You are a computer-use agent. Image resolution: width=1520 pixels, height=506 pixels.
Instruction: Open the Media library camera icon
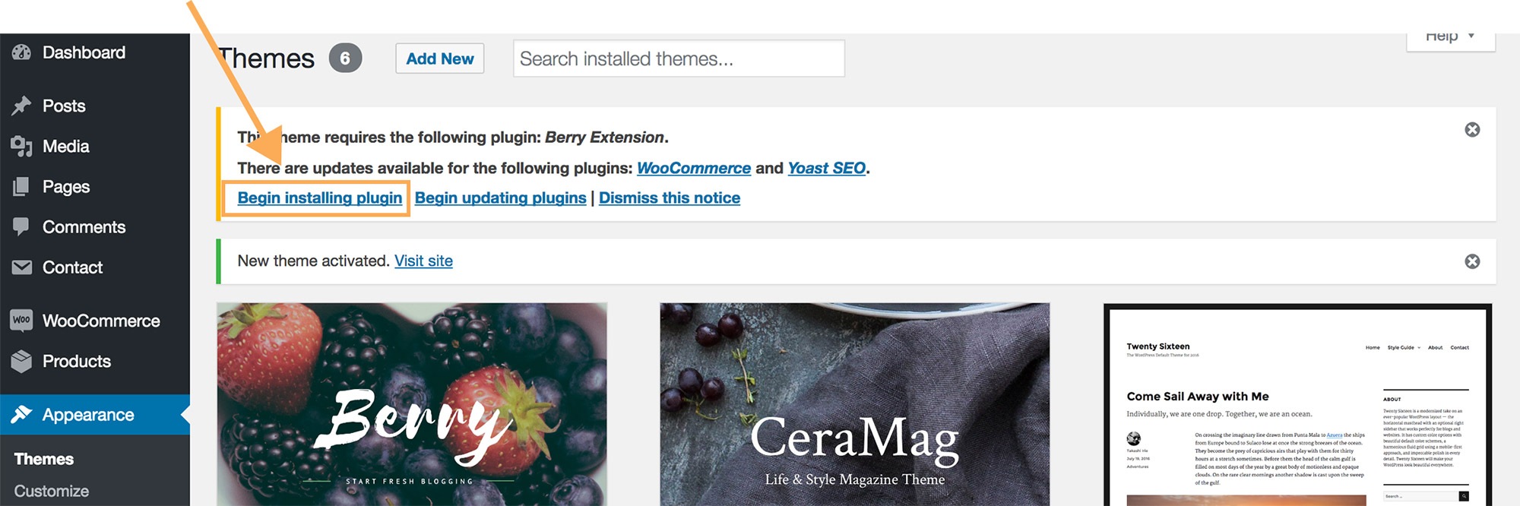tap(21, 146)
